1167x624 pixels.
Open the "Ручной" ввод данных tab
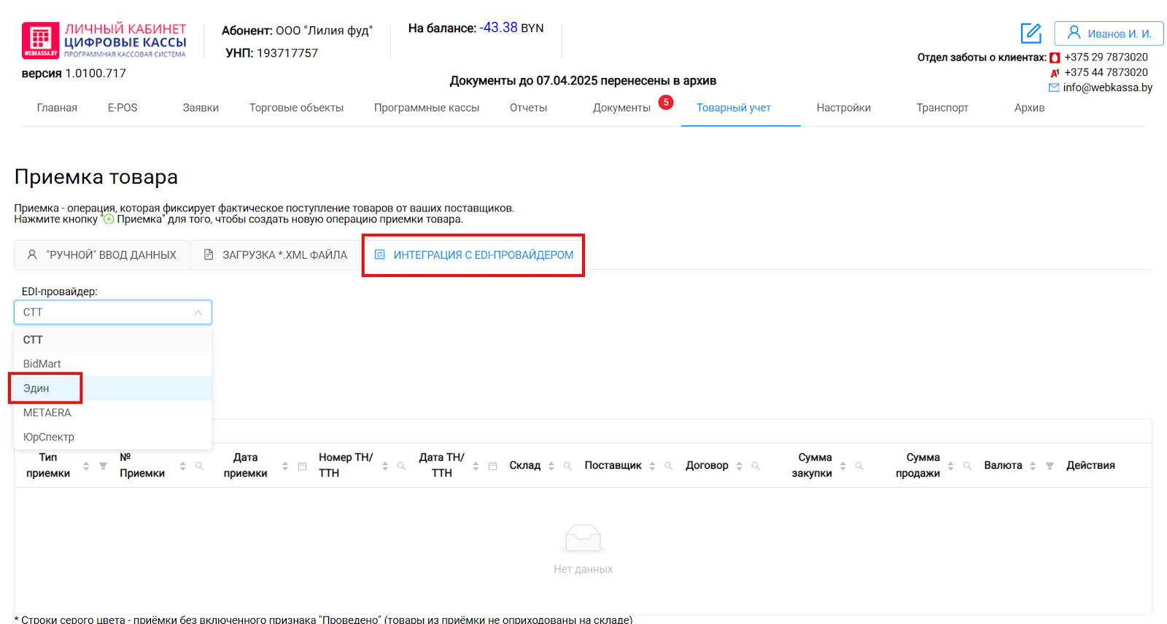101,255
